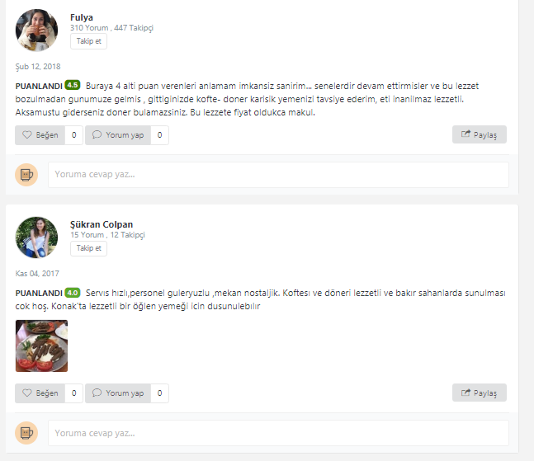Click the heart icon on Şükran Colpan's review
Image resolution: width=534 pixels, height=461 pixels.
[27, 393]
